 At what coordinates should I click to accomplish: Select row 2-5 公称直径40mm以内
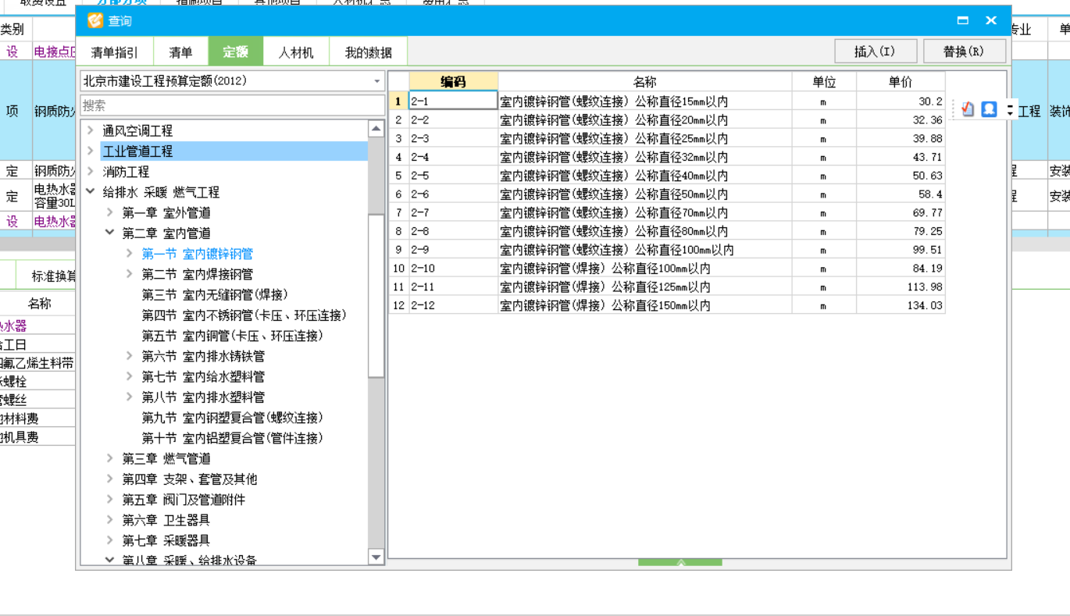pyautogui.click(x=668, y=176)
